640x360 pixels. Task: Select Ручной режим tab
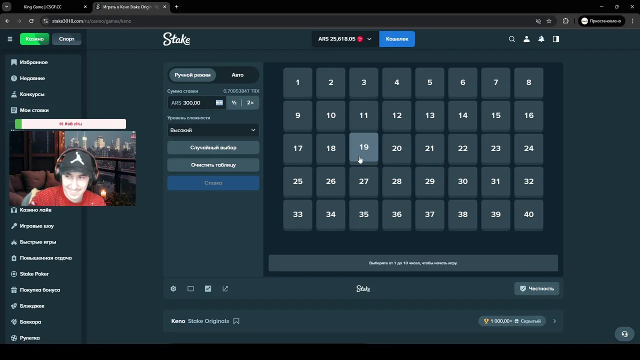tap(192, 75)
